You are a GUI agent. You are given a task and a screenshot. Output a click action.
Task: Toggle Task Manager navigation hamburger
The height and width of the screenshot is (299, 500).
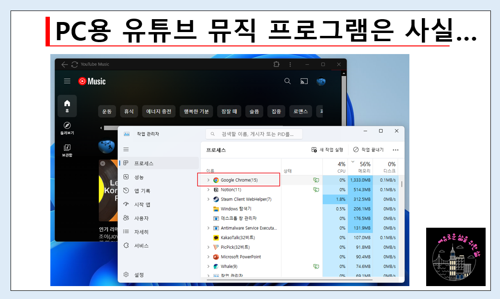126,149
